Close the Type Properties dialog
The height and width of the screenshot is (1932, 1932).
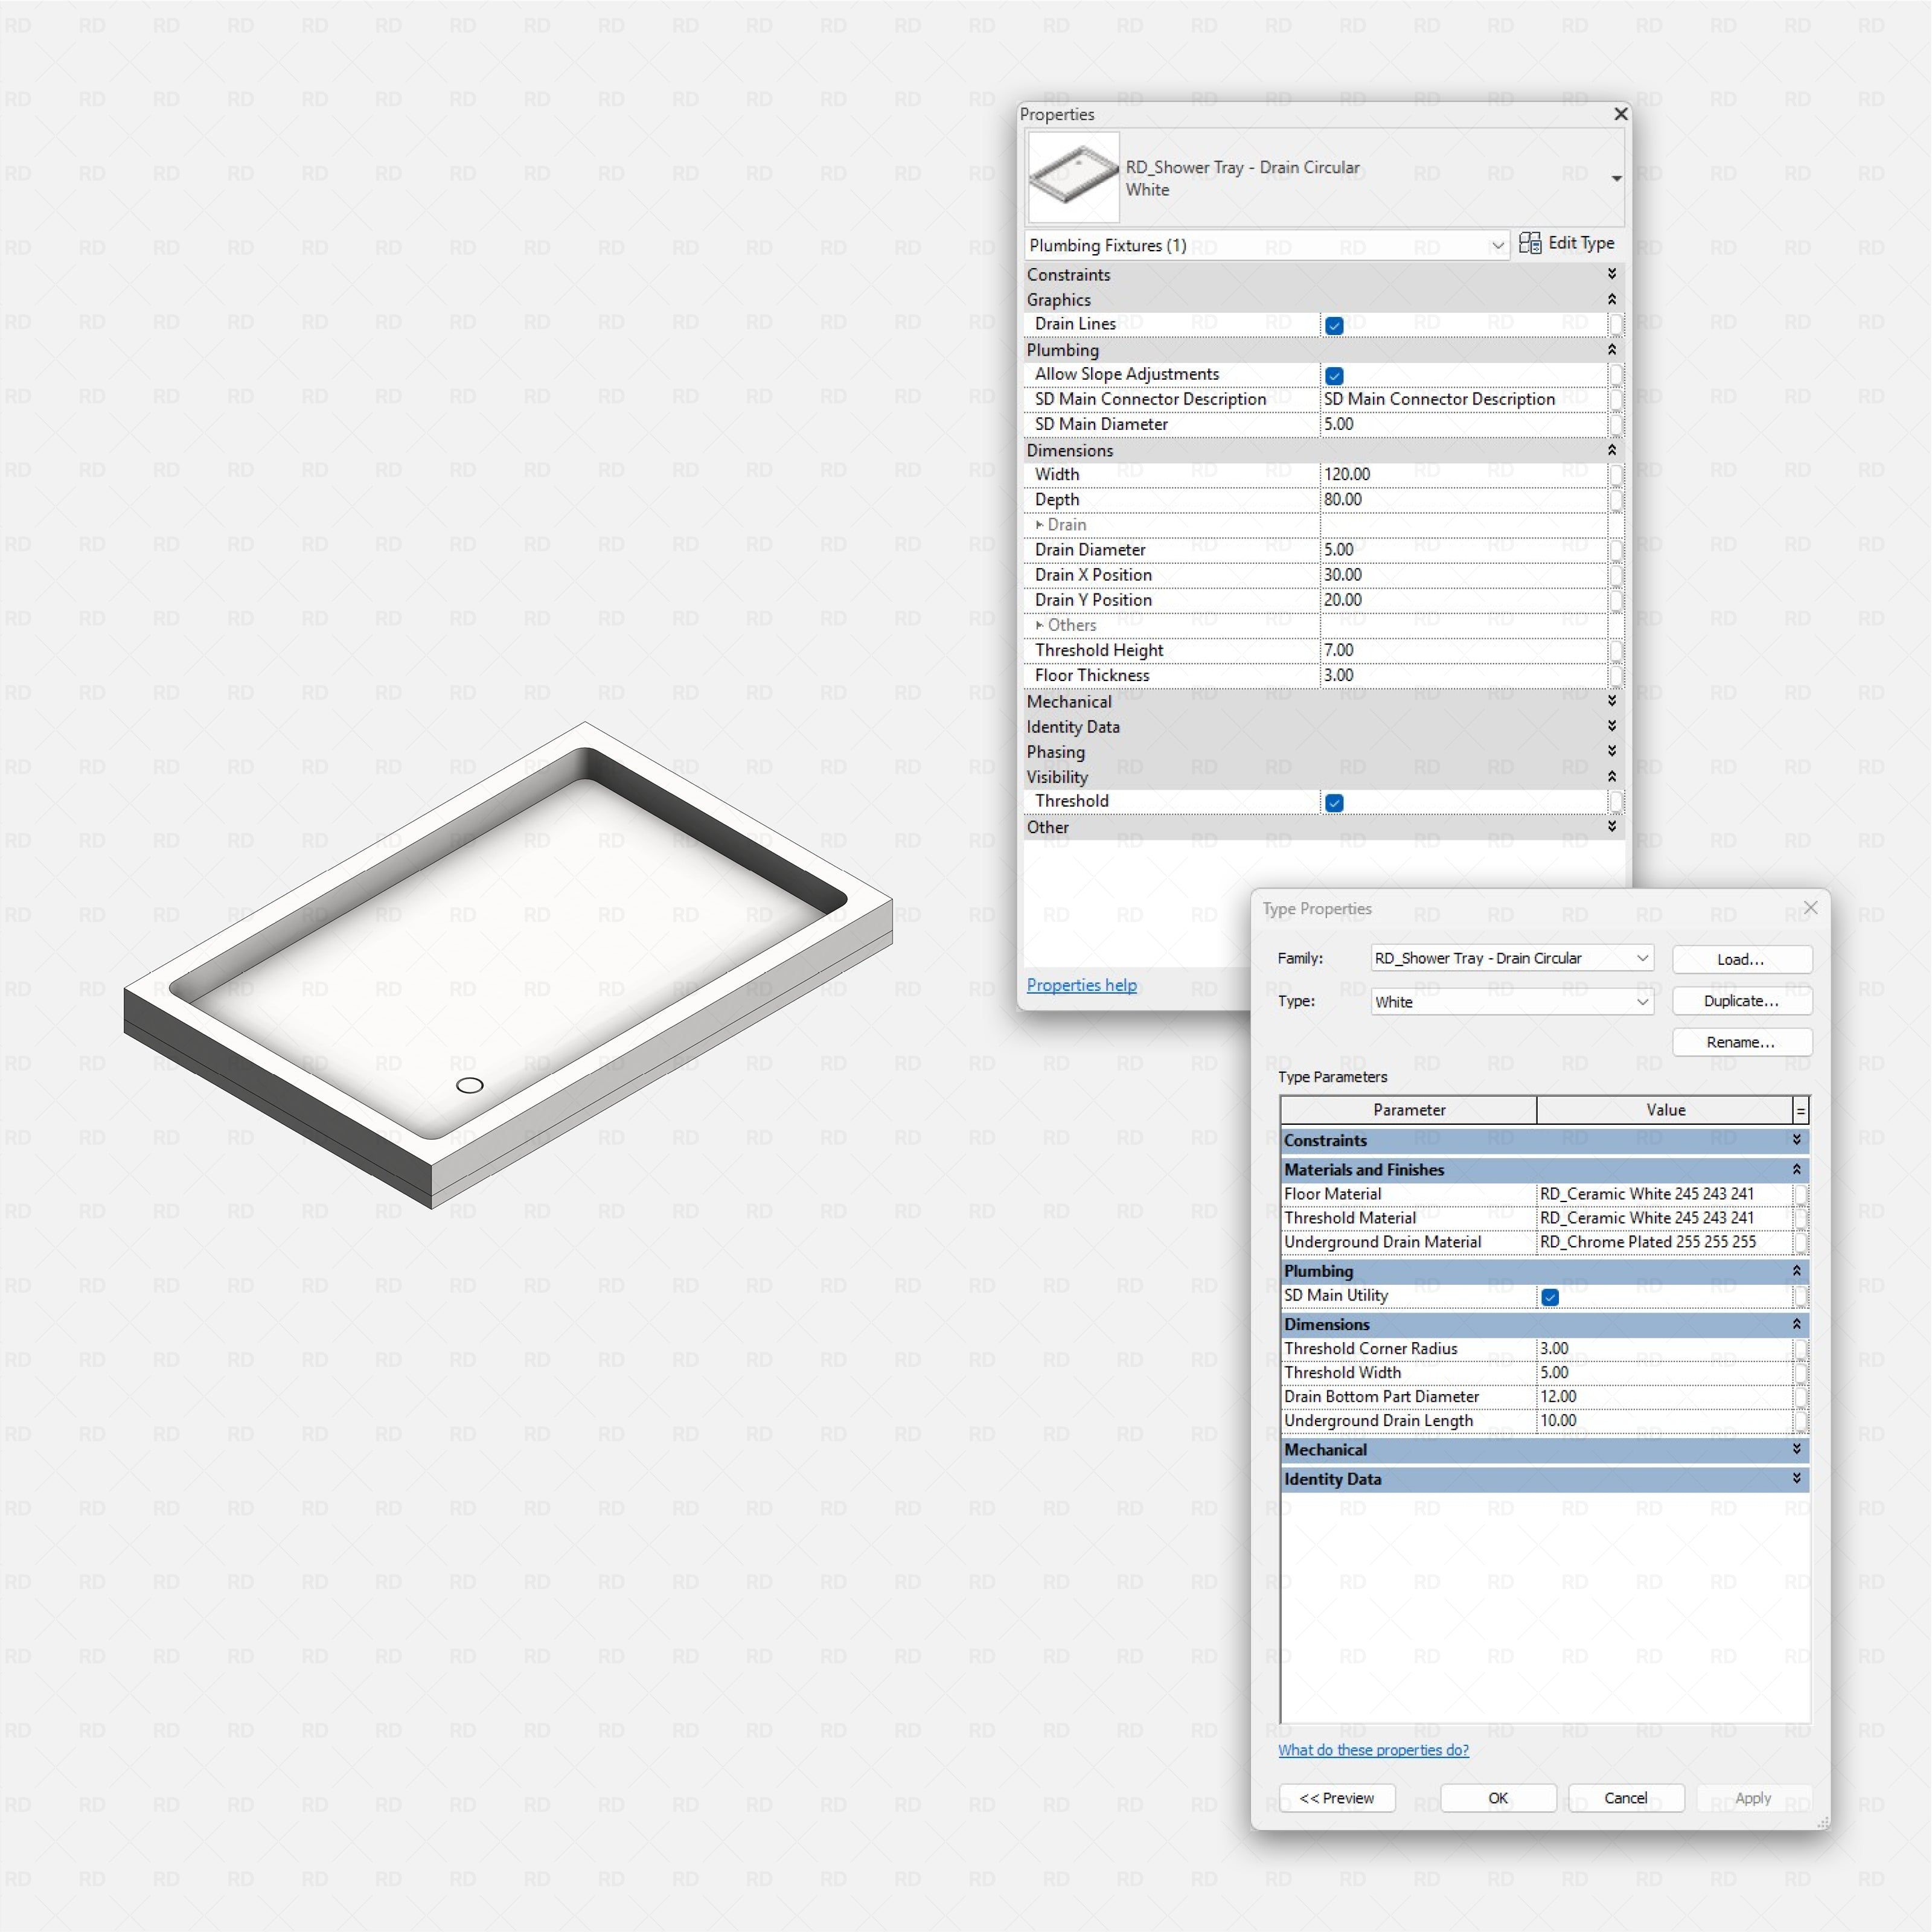coord(1810,908)
